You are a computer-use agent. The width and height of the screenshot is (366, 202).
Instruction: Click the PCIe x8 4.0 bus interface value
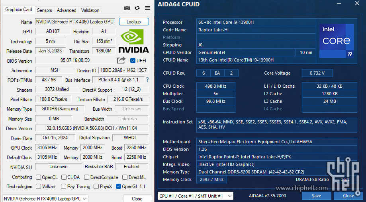click(x=118, y=80)
